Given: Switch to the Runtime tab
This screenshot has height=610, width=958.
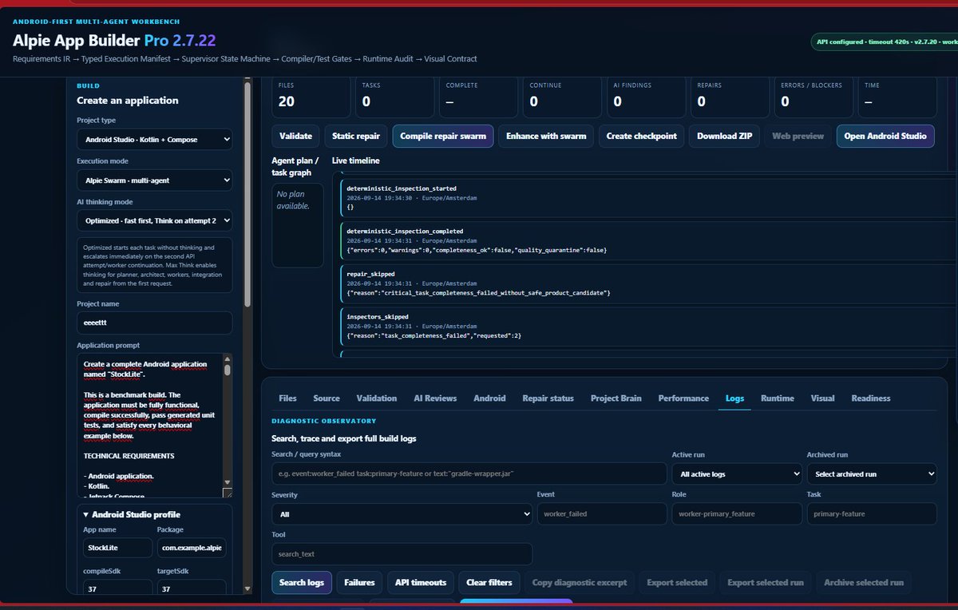Looking at the screenshot, I should 777,398.
